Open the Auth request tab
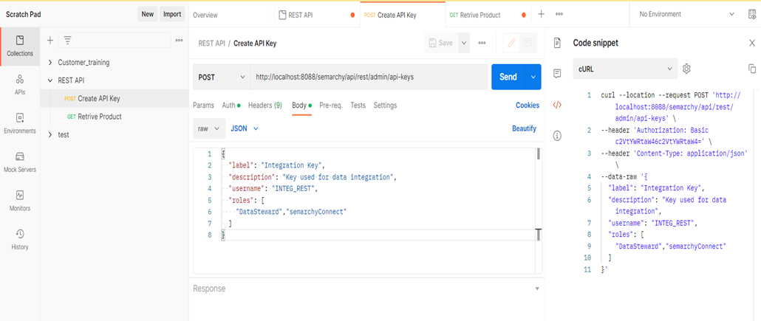 [231, 106]
